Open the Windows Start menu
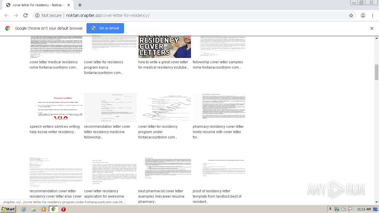379x213 pixels. [x=8, y=209]
